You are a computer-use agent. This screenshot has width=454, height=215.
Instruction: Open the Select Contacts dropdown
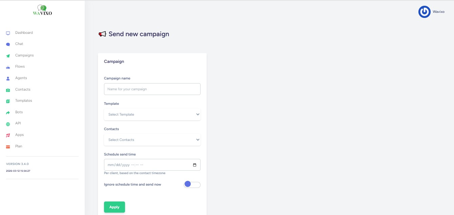[x=152, y=140]
